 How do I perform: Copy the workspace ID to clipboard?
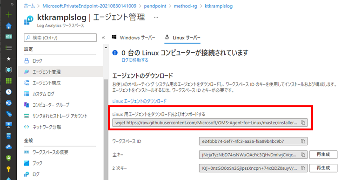(303, 141)
